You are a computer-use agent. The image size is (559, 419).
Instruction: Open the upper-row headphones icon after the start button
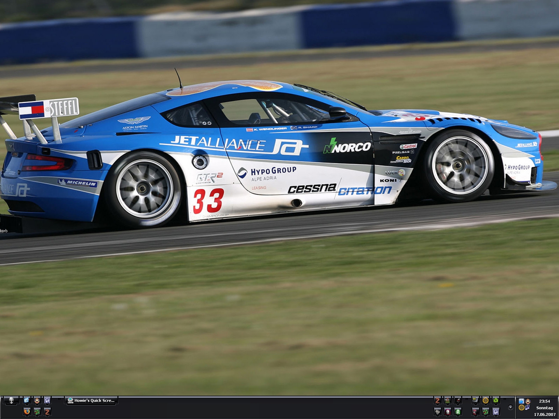click(47, 400)
